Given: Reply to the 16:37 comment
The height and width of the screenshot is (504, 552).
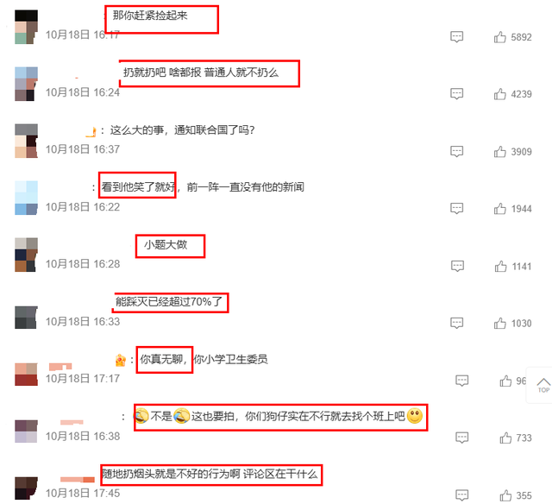Looking at the screenshot, I should click(456, 151).
